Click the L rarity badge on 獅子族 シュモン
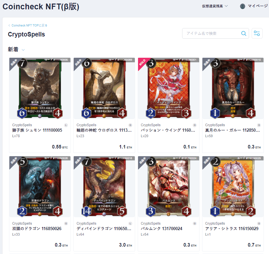 pyautogui.click(x=66, y=125)
